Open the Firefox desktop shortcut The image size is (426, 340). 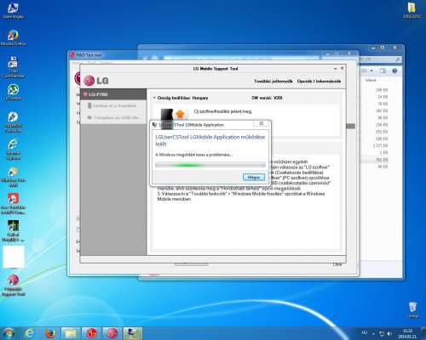click(13, 37)
